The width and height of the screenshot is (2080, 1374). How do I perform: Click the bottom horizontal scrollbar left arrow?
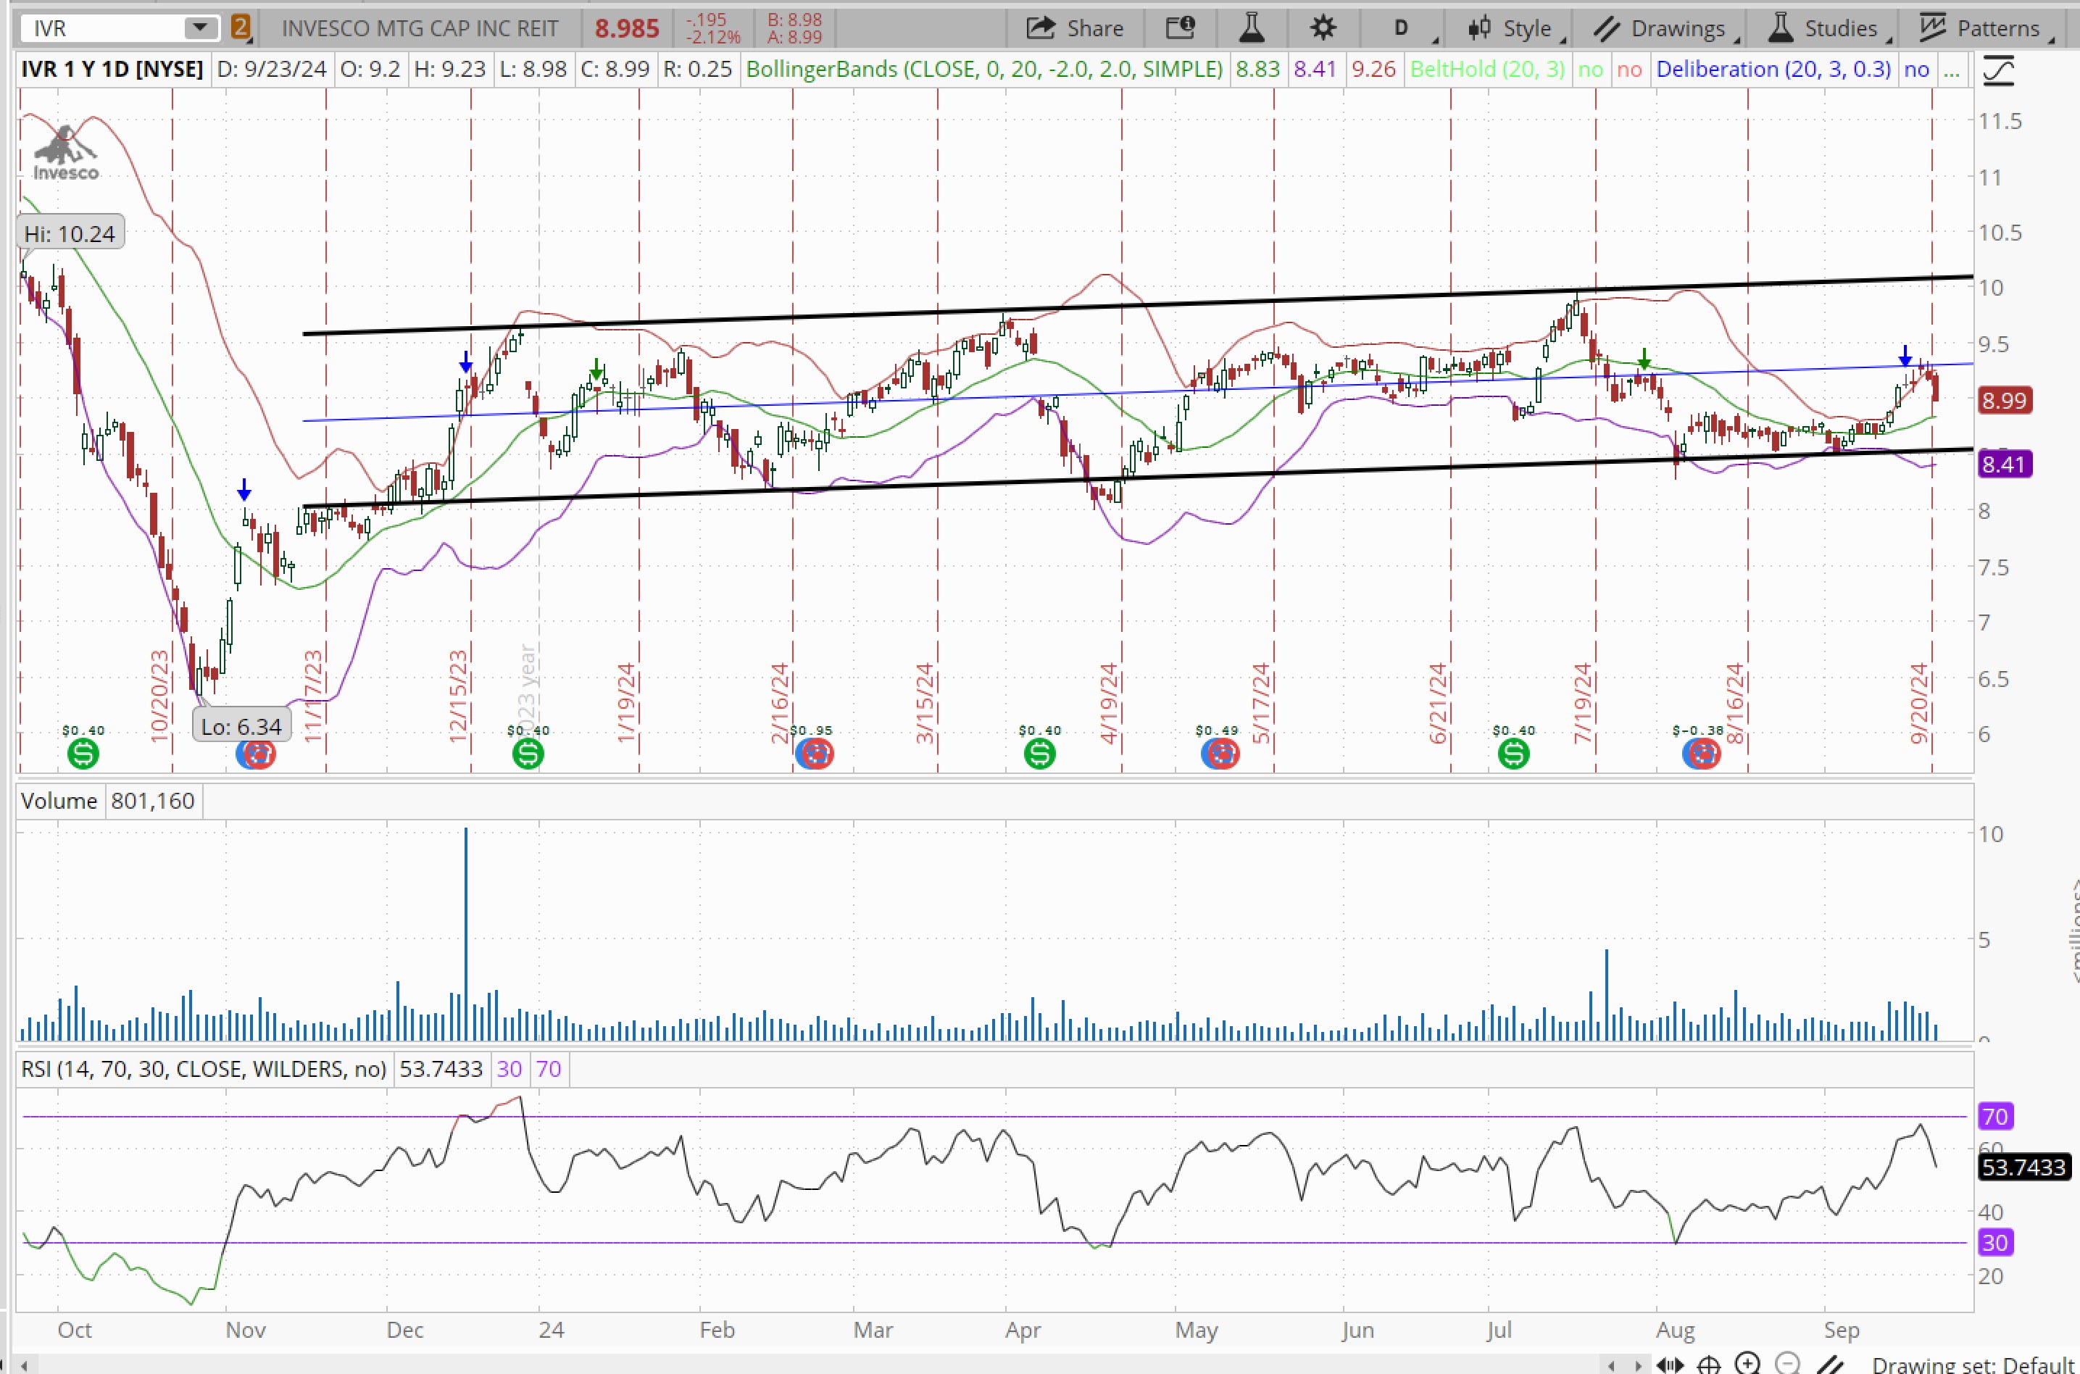(x=25, y=1365)
